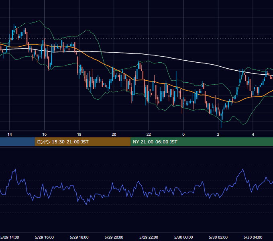Click the ロンドン 15:30-21:00 JST session band
Viewport: 273px width, 241px height.
click(83, 142)
